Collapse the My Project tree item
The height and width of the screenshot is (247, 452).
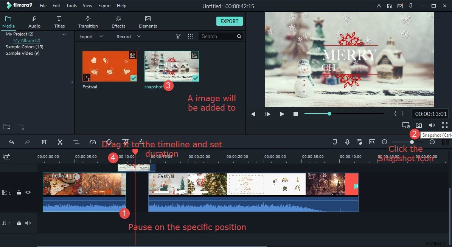click(64, 34)
